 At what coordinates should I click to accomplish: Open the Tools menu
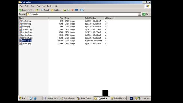(49, 6)
